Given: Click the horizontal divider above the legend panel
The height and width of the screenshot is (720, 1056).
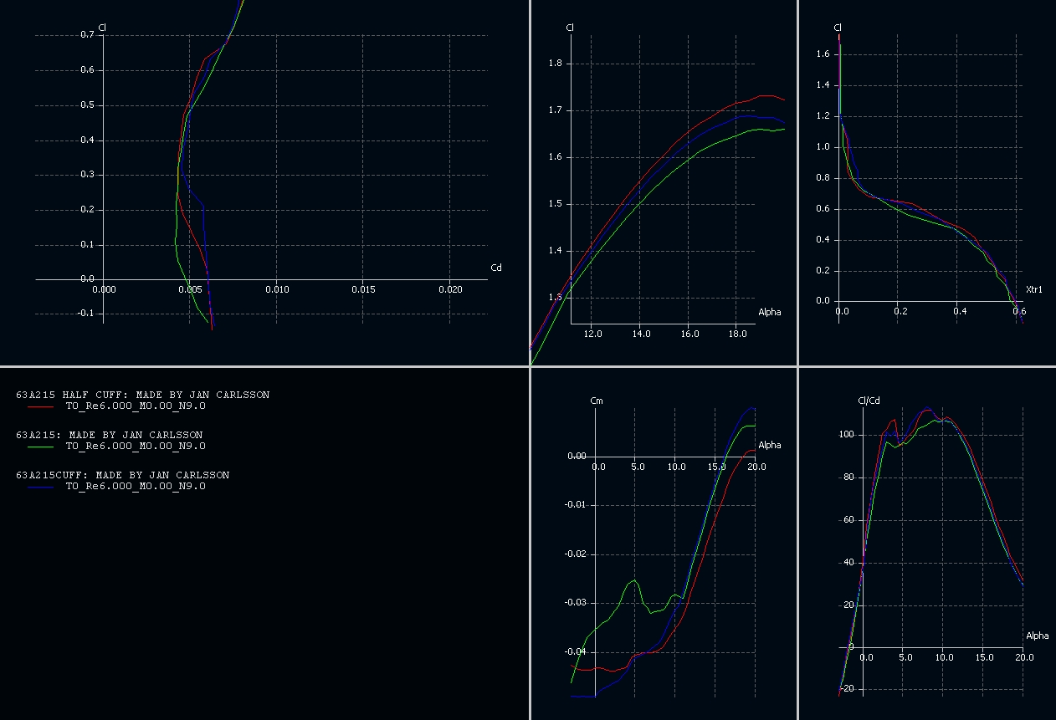Looking at the screenshot, I should 264,366.
